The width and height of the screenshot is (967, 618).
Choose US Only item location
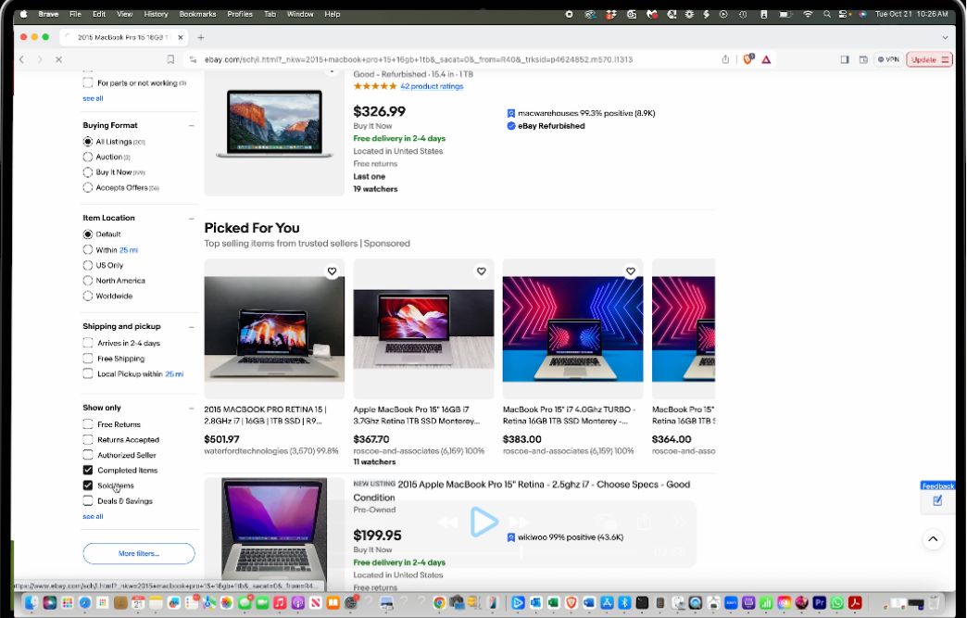[x=88, y=265]
